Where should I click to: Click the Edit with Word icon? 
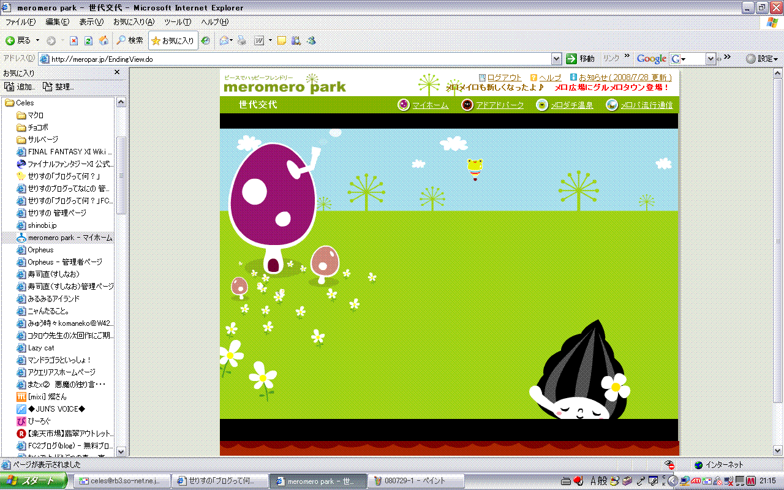pyautogui.click(x=259, y=40)
